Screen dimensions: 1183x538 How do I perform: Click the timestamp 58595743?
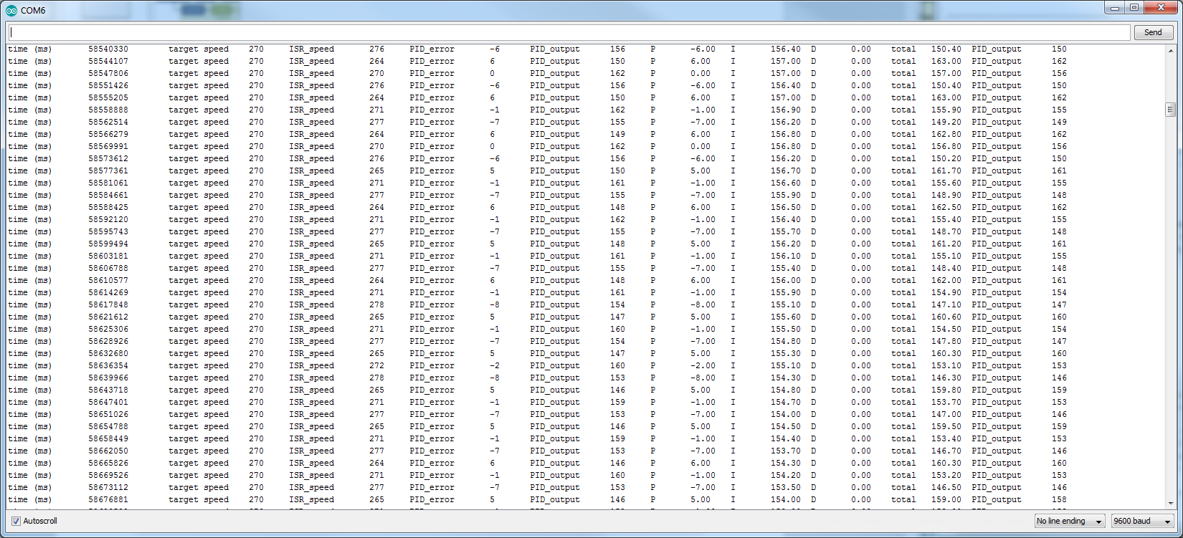coord(108,231)
